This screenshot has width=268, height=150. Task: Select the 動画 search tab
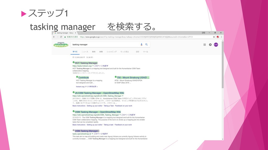coord(94,52)
